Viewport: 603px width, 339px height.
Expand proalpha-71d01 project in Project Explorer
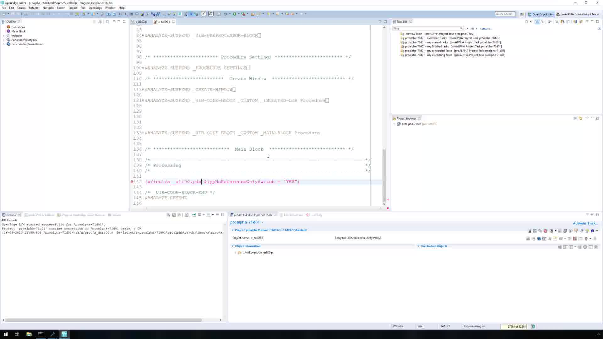394,124
